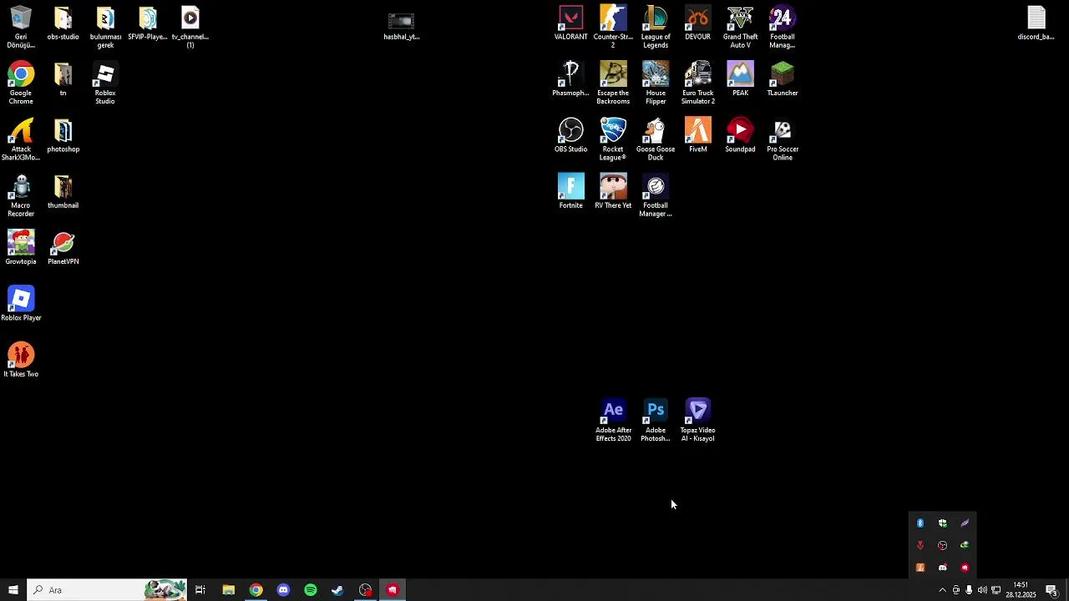Screen dimensions: 1069x601
Task: Open the Roblox Player shortcut
Action: point(21,304)
